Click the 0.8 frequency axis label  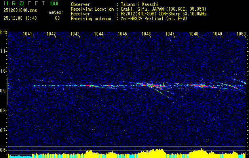(x=3, y=111)
